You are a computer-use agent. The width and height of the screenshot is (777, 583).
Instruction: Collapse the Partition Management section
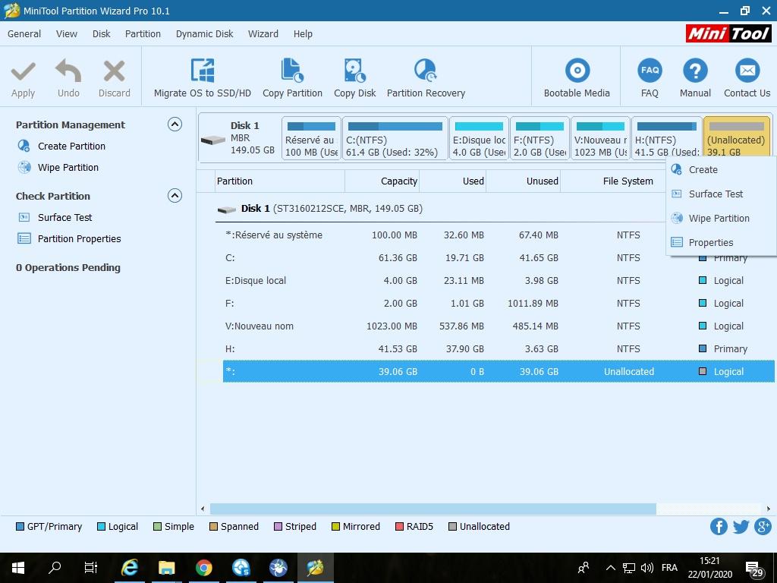coord(175,124)
